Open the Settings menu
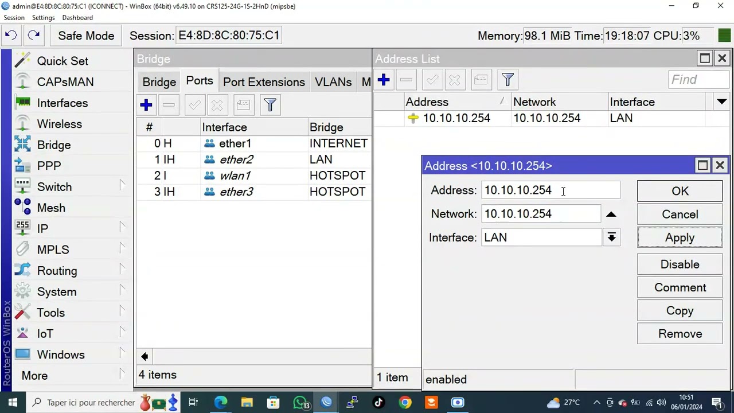The image size is (734, 413). (44, 18)
